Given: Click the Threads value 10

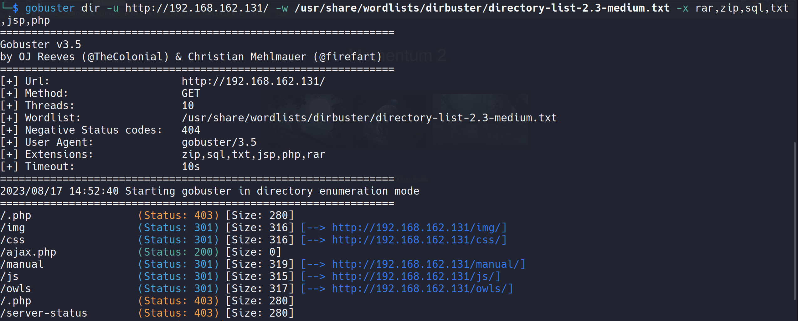Looking at the screenshot, I should click(188, 106).
